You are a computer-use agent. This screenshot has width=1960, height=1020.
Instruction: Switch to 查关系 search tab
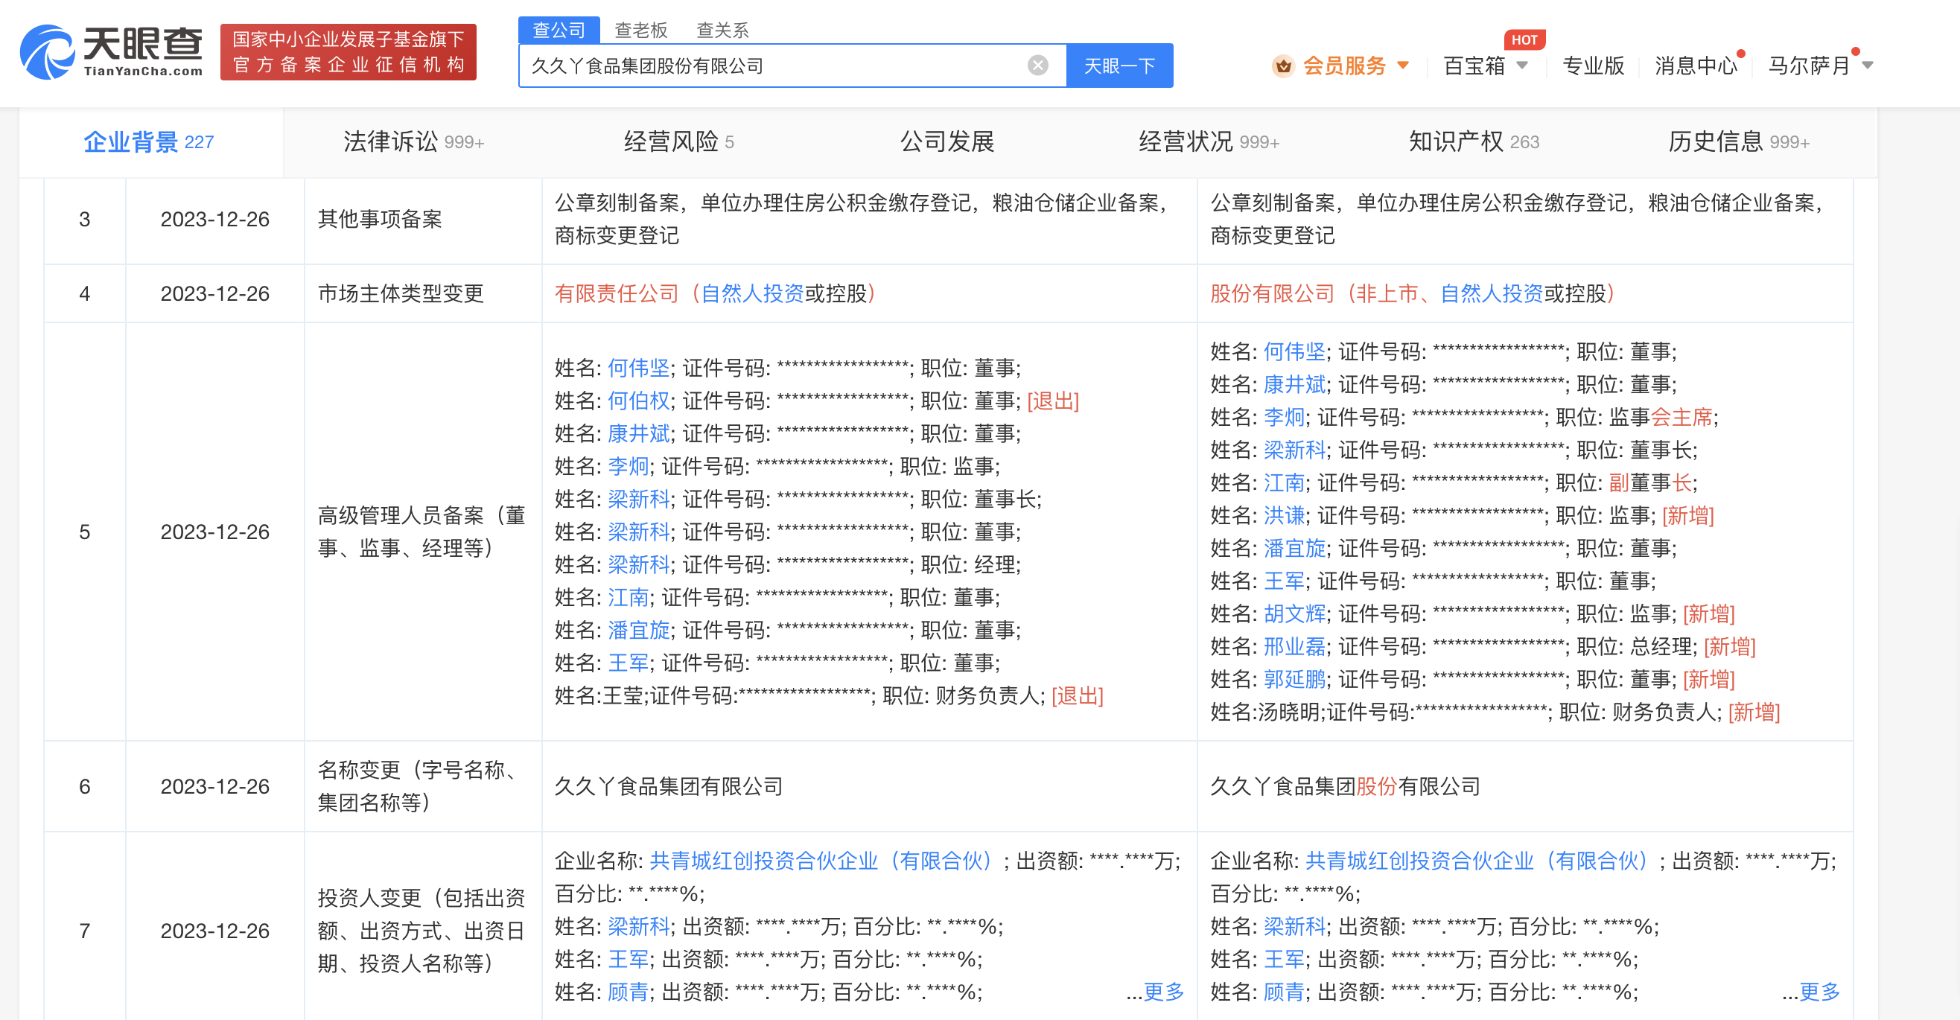pyautogui.click(x=722, y=30)
